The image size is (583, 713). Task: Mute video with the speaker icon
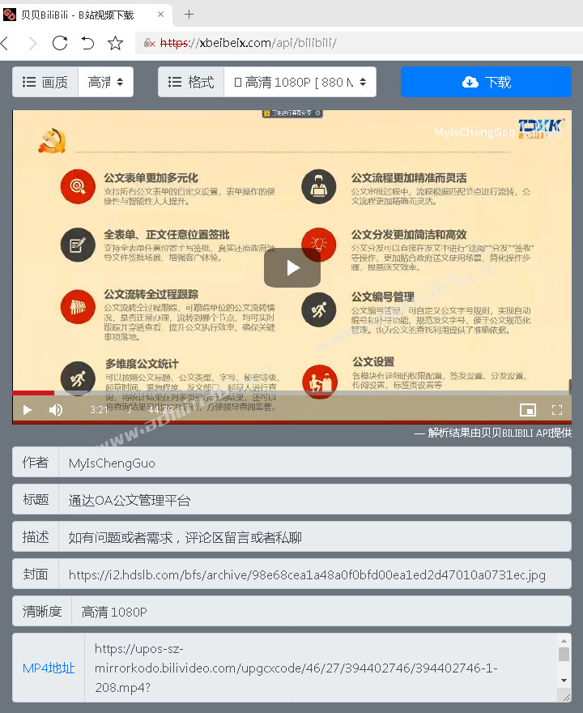pyautogui.click(x=55, y=410)
